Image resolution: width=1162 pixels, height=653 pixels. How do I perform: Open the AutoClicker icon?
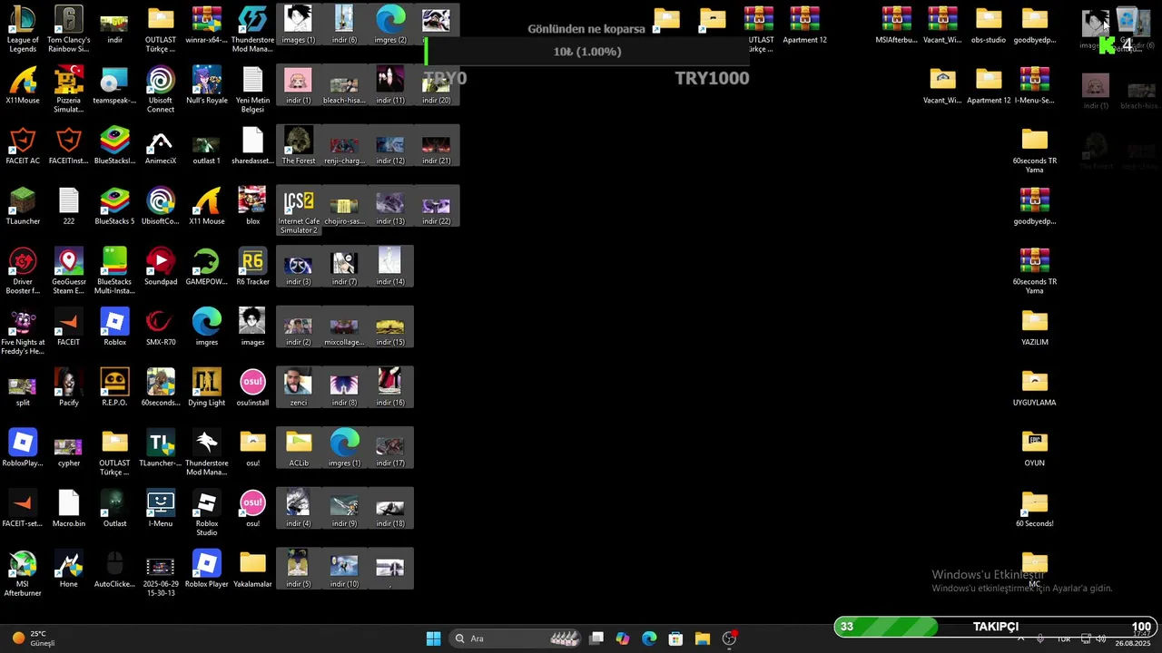pos(114,569)
